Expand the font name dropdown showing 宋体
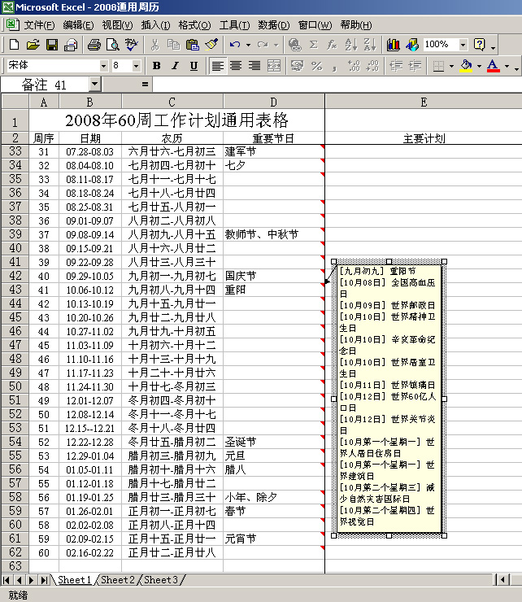 click(103, 66)
